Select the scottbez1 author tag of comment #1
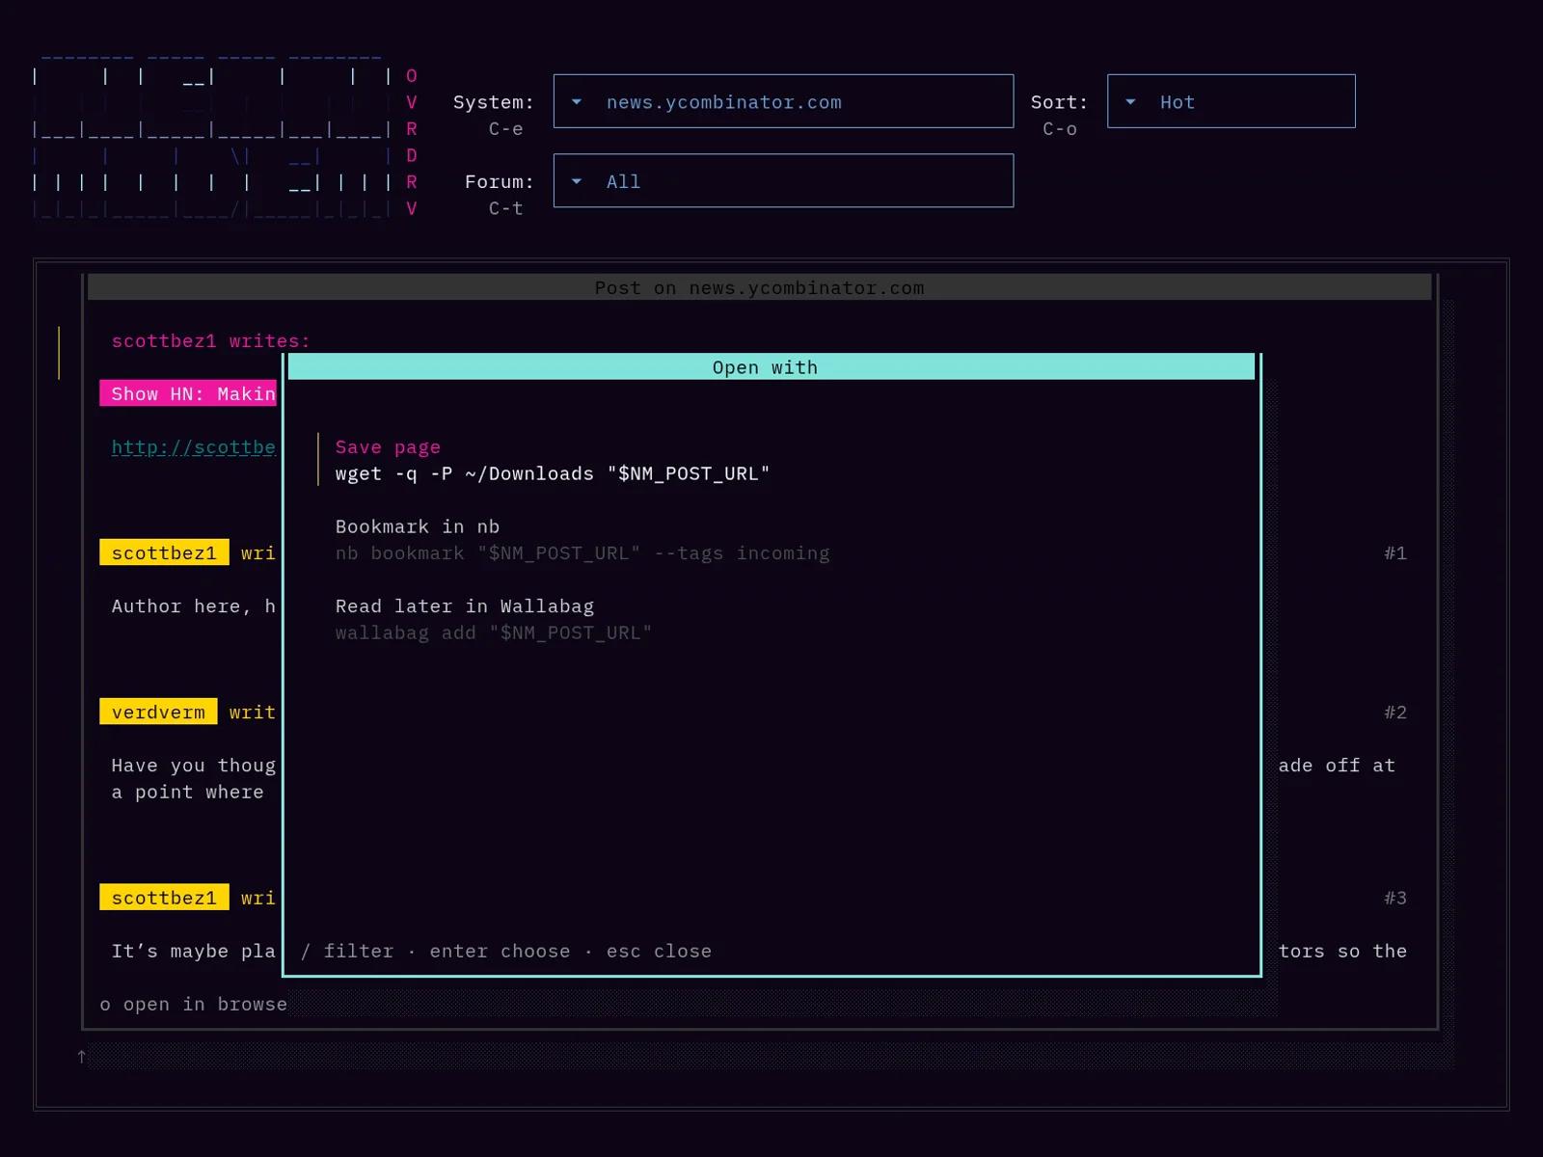This screenshot has width=1543, height=1157. [164, 552]
